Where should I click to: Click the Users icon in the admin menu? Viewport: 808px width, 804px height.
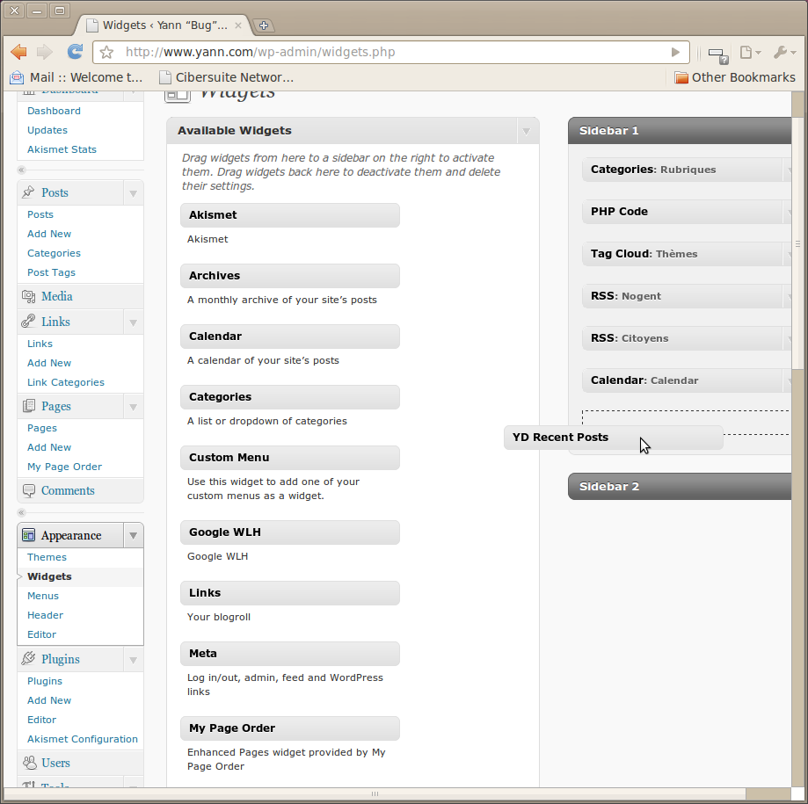[29, 763]
